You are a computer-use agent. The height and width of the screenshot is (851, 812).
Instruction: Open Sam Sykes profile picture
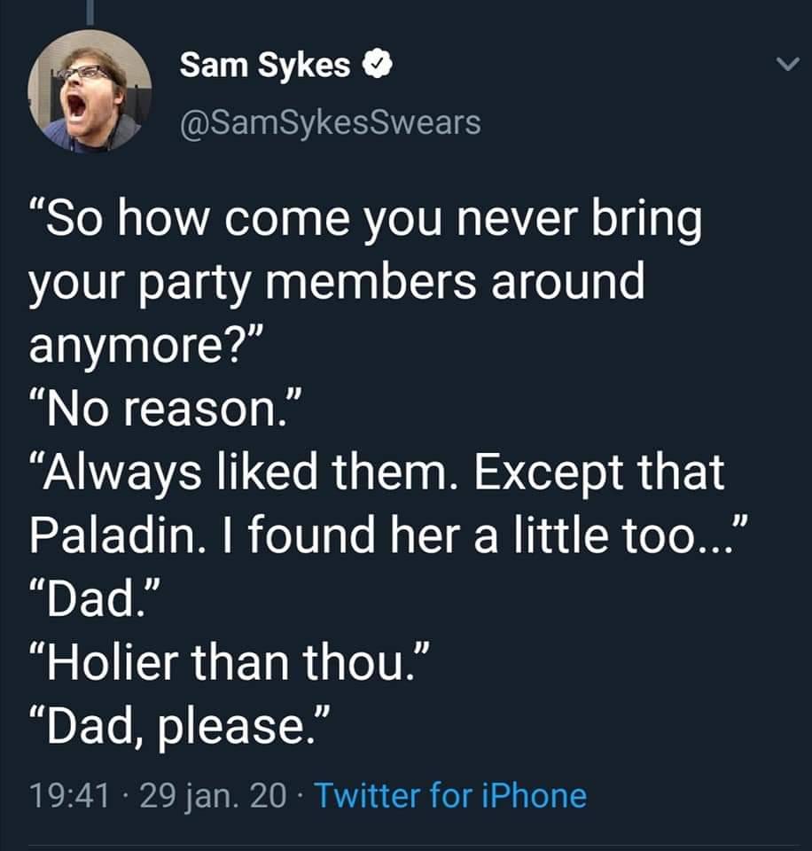(90, 90)
